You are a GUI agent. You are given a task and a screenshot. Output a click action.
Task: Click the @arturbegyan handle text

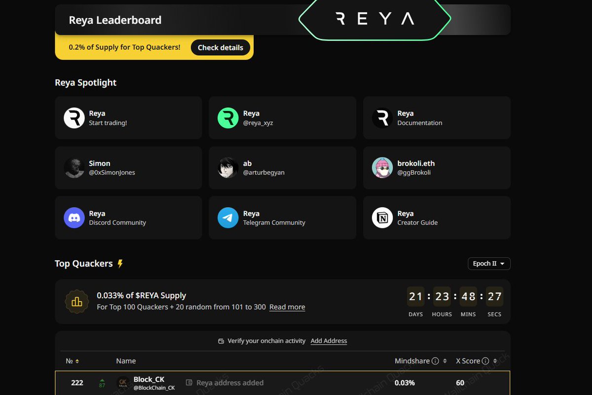(x=263, y=173)
